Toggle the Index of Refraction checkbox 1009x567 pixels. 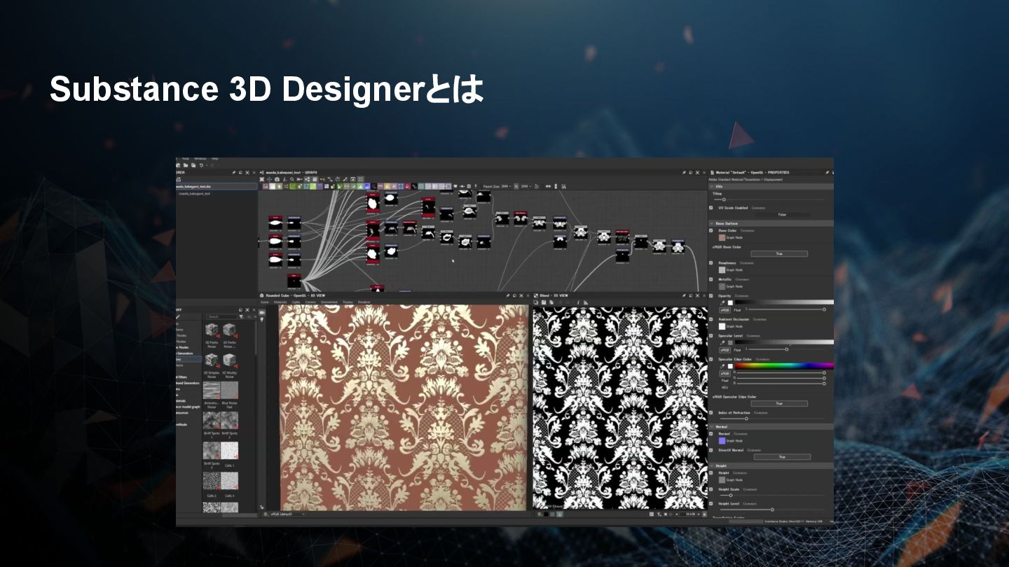[711, 413]
